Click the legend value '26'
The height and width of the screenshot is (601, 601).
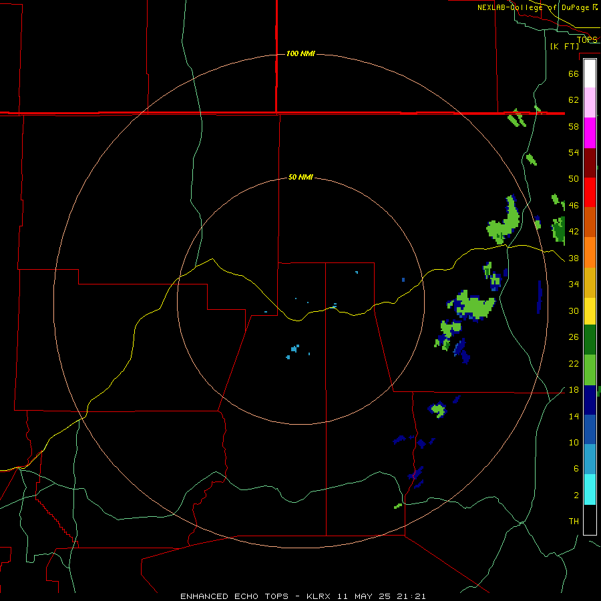pos(574,337)
